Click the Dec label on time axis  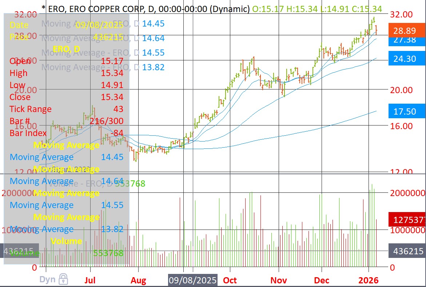(x=322, y=280)
